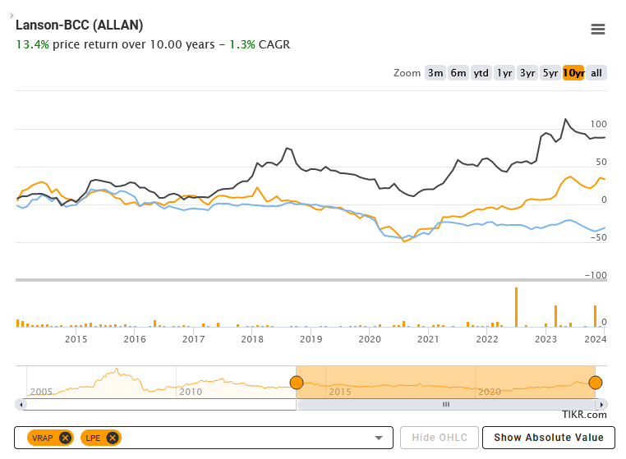
Task: Expand the ticker comparison dropdown
Action: [x=379, y=438]
